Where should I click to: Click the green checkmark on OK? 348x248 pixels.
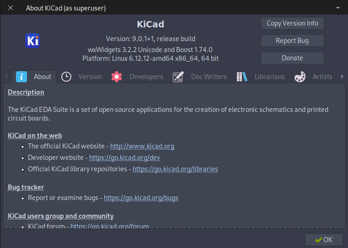(318, 240)
